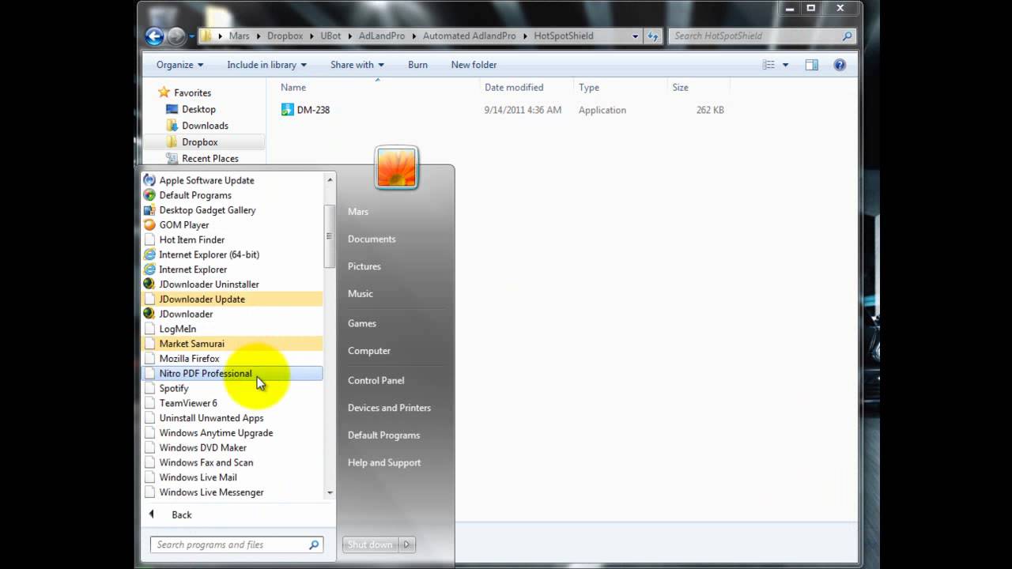Select Nitro PDF Professional in programs list
Viewport: 1012px width, 569px height.
232,374
